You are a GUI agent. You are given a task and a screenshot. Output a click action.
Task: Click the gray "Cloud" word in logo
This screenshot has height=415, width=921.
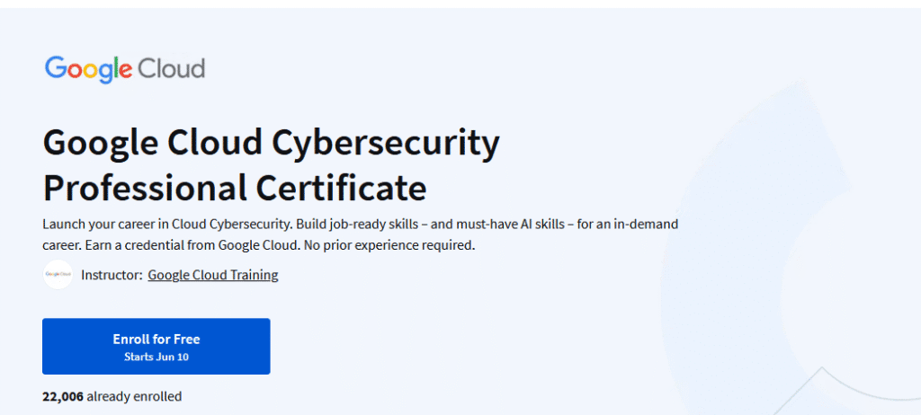[x=171, y=69]
